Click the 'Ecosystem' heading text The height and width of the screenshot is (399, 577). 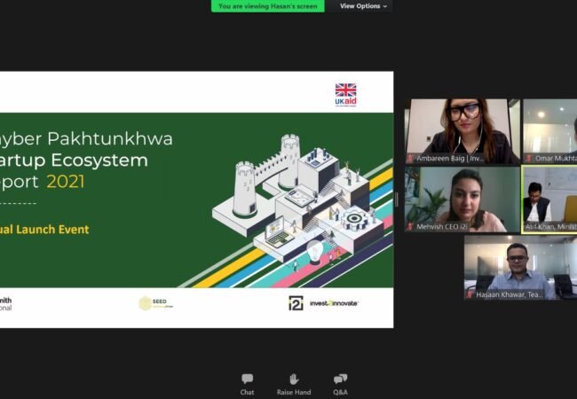(99, 160)
